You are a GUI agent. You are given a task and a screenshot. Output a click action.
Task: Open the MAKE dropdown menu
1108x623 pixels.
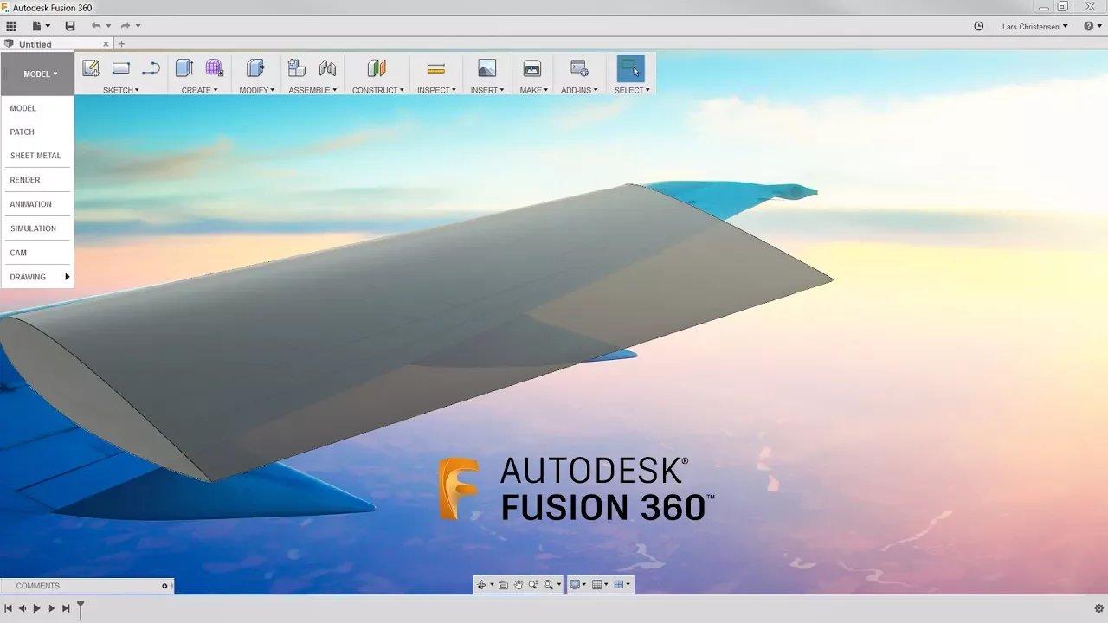[x=534, y=90]
